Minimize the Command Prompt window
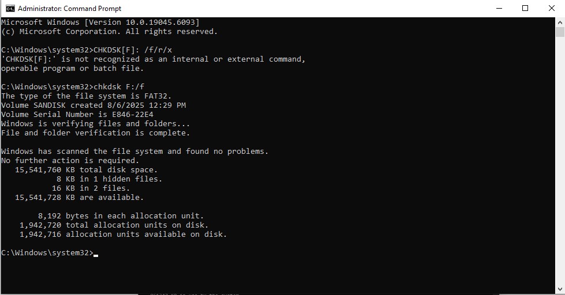 pos(498,9)
